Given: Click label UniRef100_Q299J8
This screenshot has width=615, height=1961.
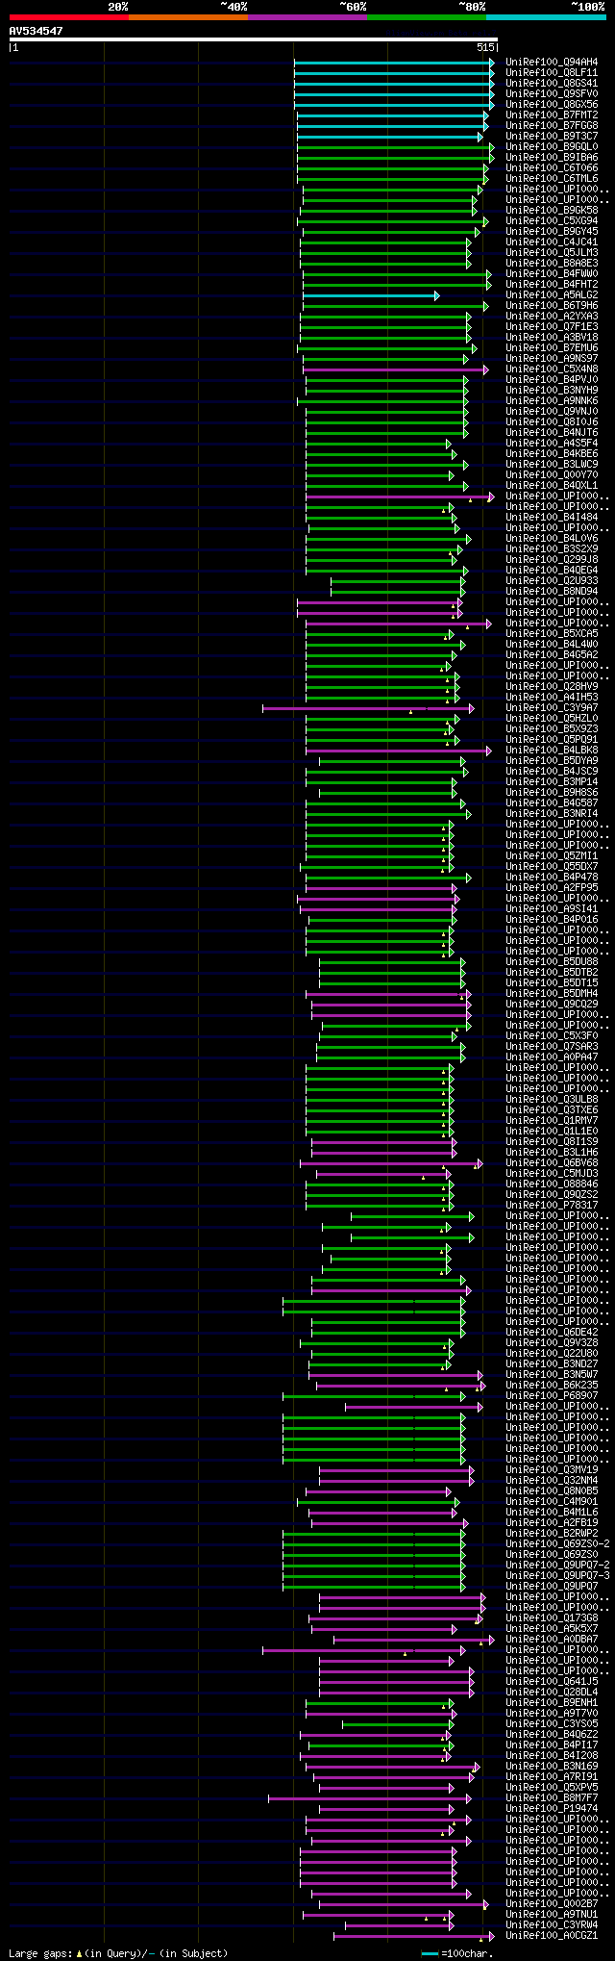Looking at the screenshot, I should coord(552,560).
